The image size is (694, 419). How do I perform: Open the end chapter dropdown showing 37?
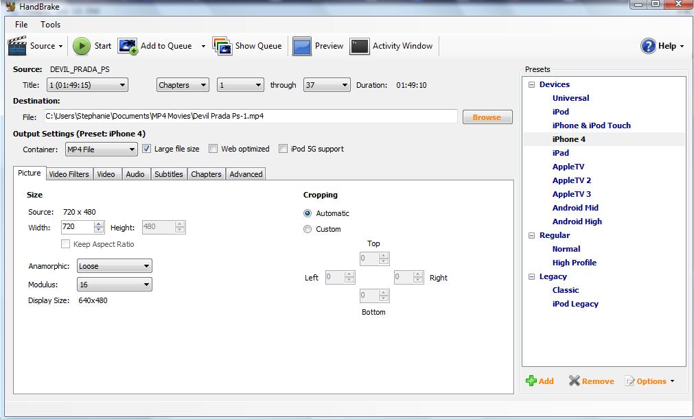pos(327,85)
